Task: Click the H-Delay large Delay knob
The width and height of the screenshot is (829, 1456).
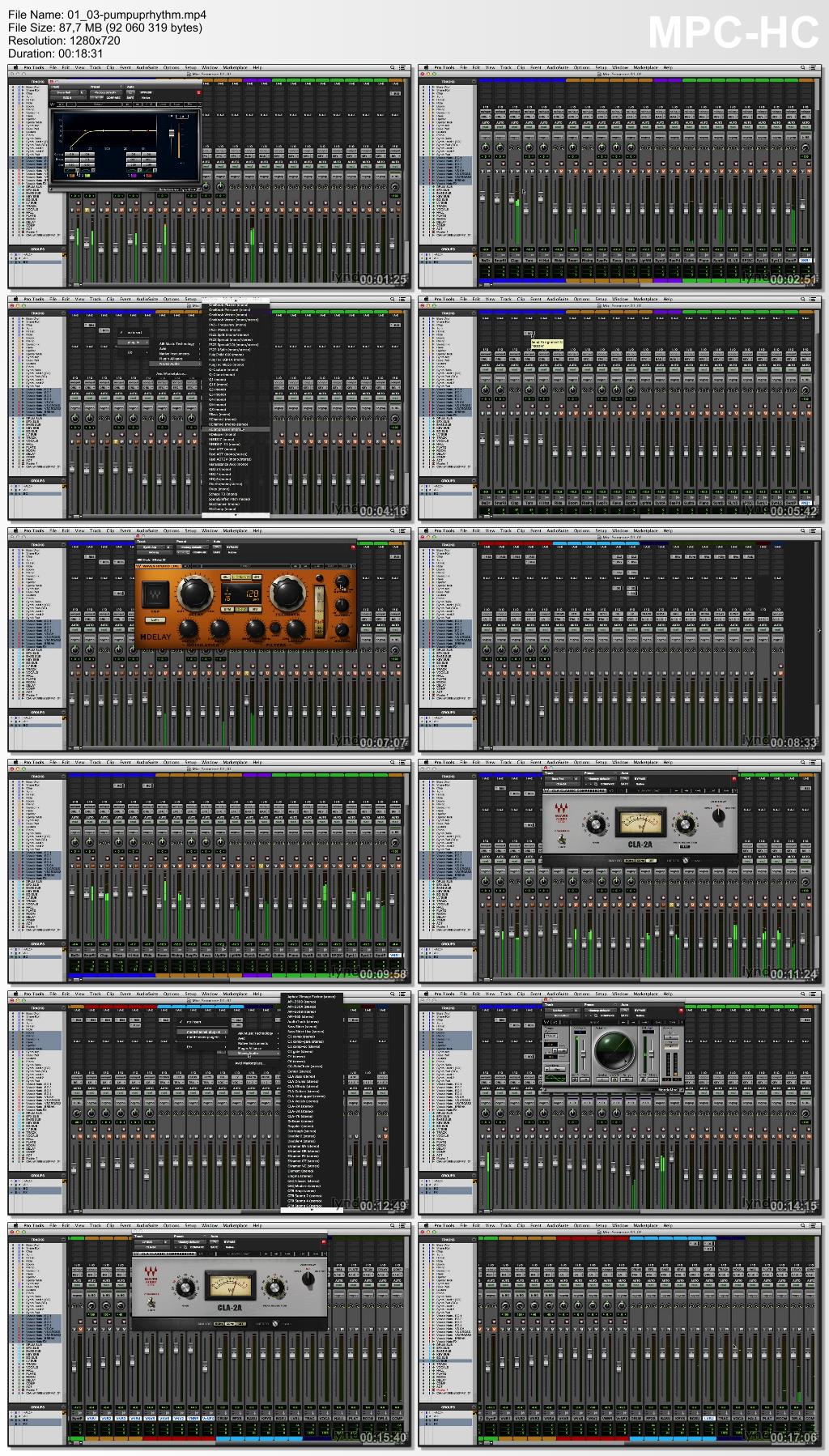Action: [195, 593]
